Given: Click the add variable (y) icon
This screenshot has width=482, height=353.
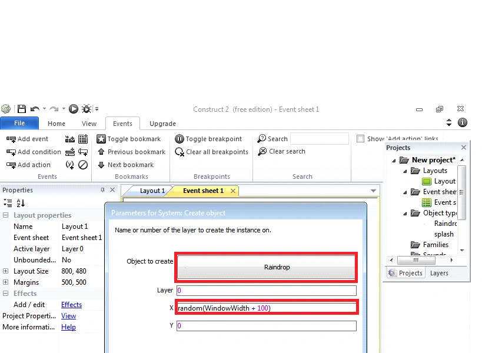Looking at the screenshot, I should point(70,165).
